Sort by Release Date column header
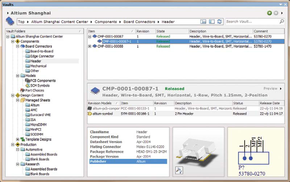 (x=271, y=103)
